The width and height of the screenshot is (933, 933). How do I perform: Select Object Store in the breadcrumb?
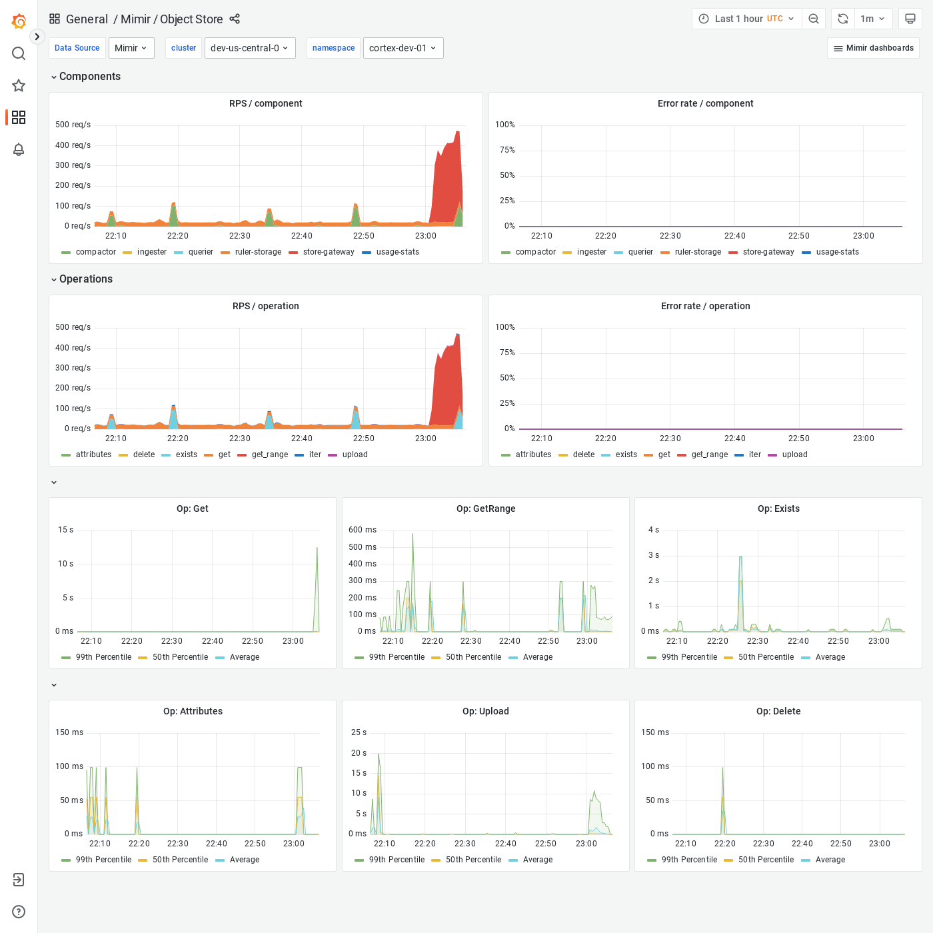click(191, 19)
